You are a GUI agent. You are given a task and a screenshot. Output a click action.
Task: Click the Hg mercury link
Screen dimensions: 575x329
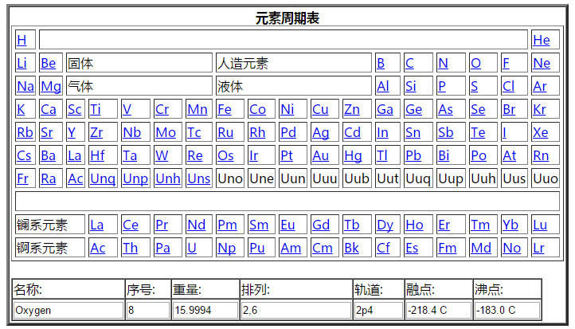353,155
